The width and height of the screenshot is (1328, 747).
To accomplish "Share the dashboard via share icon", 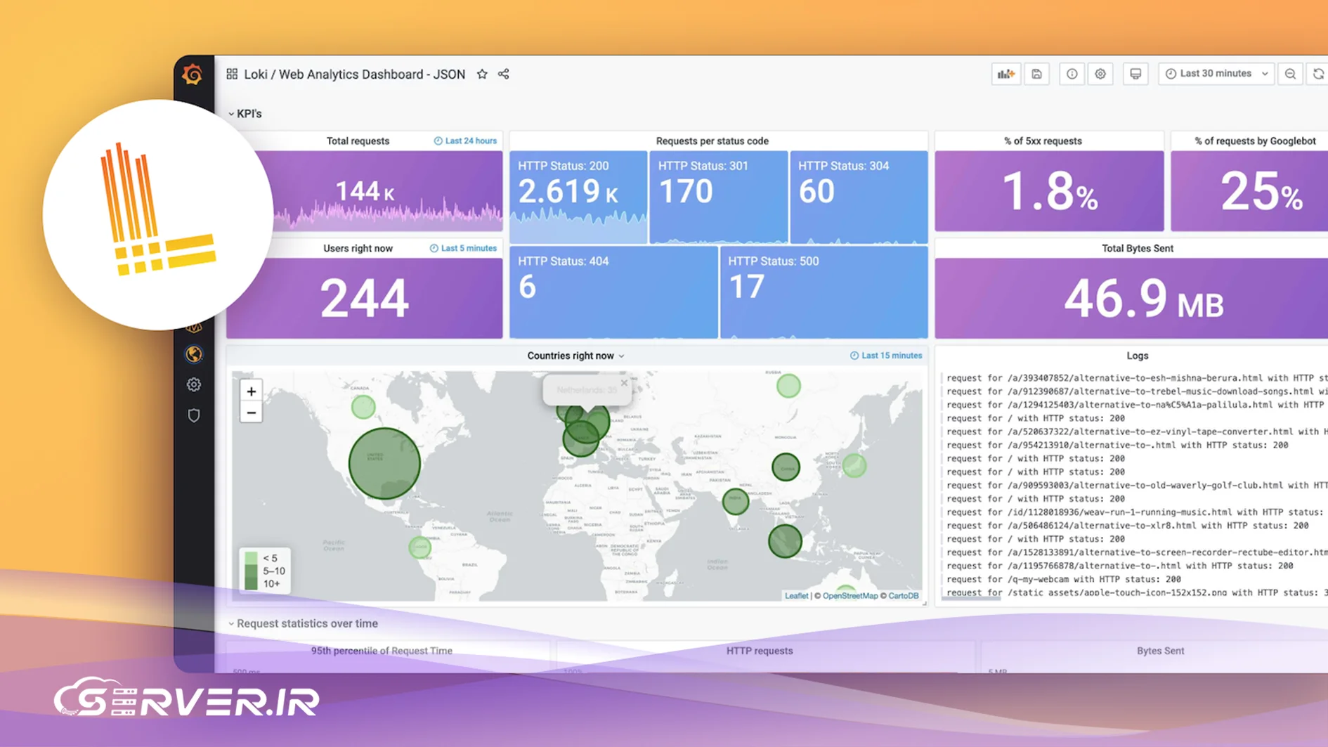I will coord(504,74).
